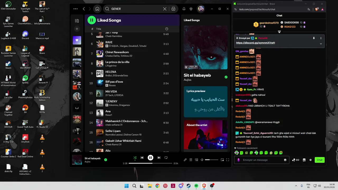Open the Kick channel points icon
Screen dimensions: 338x190
(x=295, y=160)
